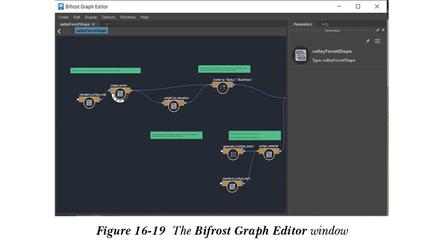Image resolution: width=445 pixels, height=240 pixels.
Task: Open the Options menu
Action: 109,17
